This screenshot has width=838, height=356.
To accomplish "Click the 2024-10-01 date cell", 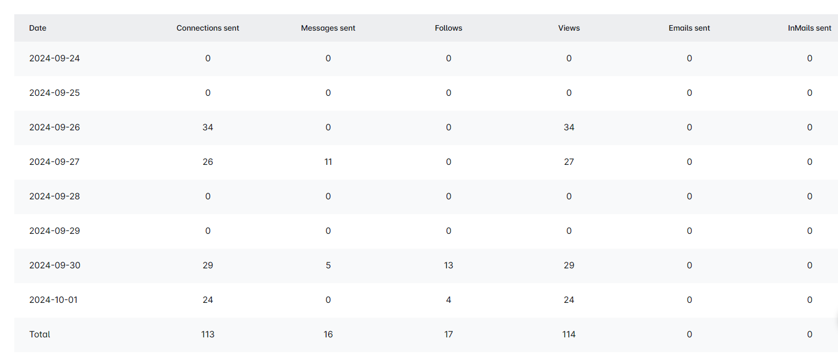I will pyautogui.click(x=53, y=300).
